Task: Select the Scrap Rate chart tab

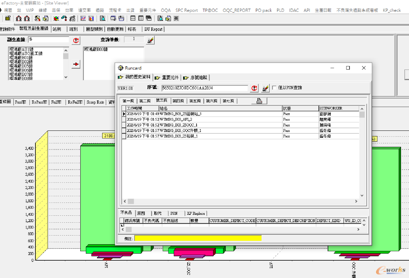Action: coord(95,102)
